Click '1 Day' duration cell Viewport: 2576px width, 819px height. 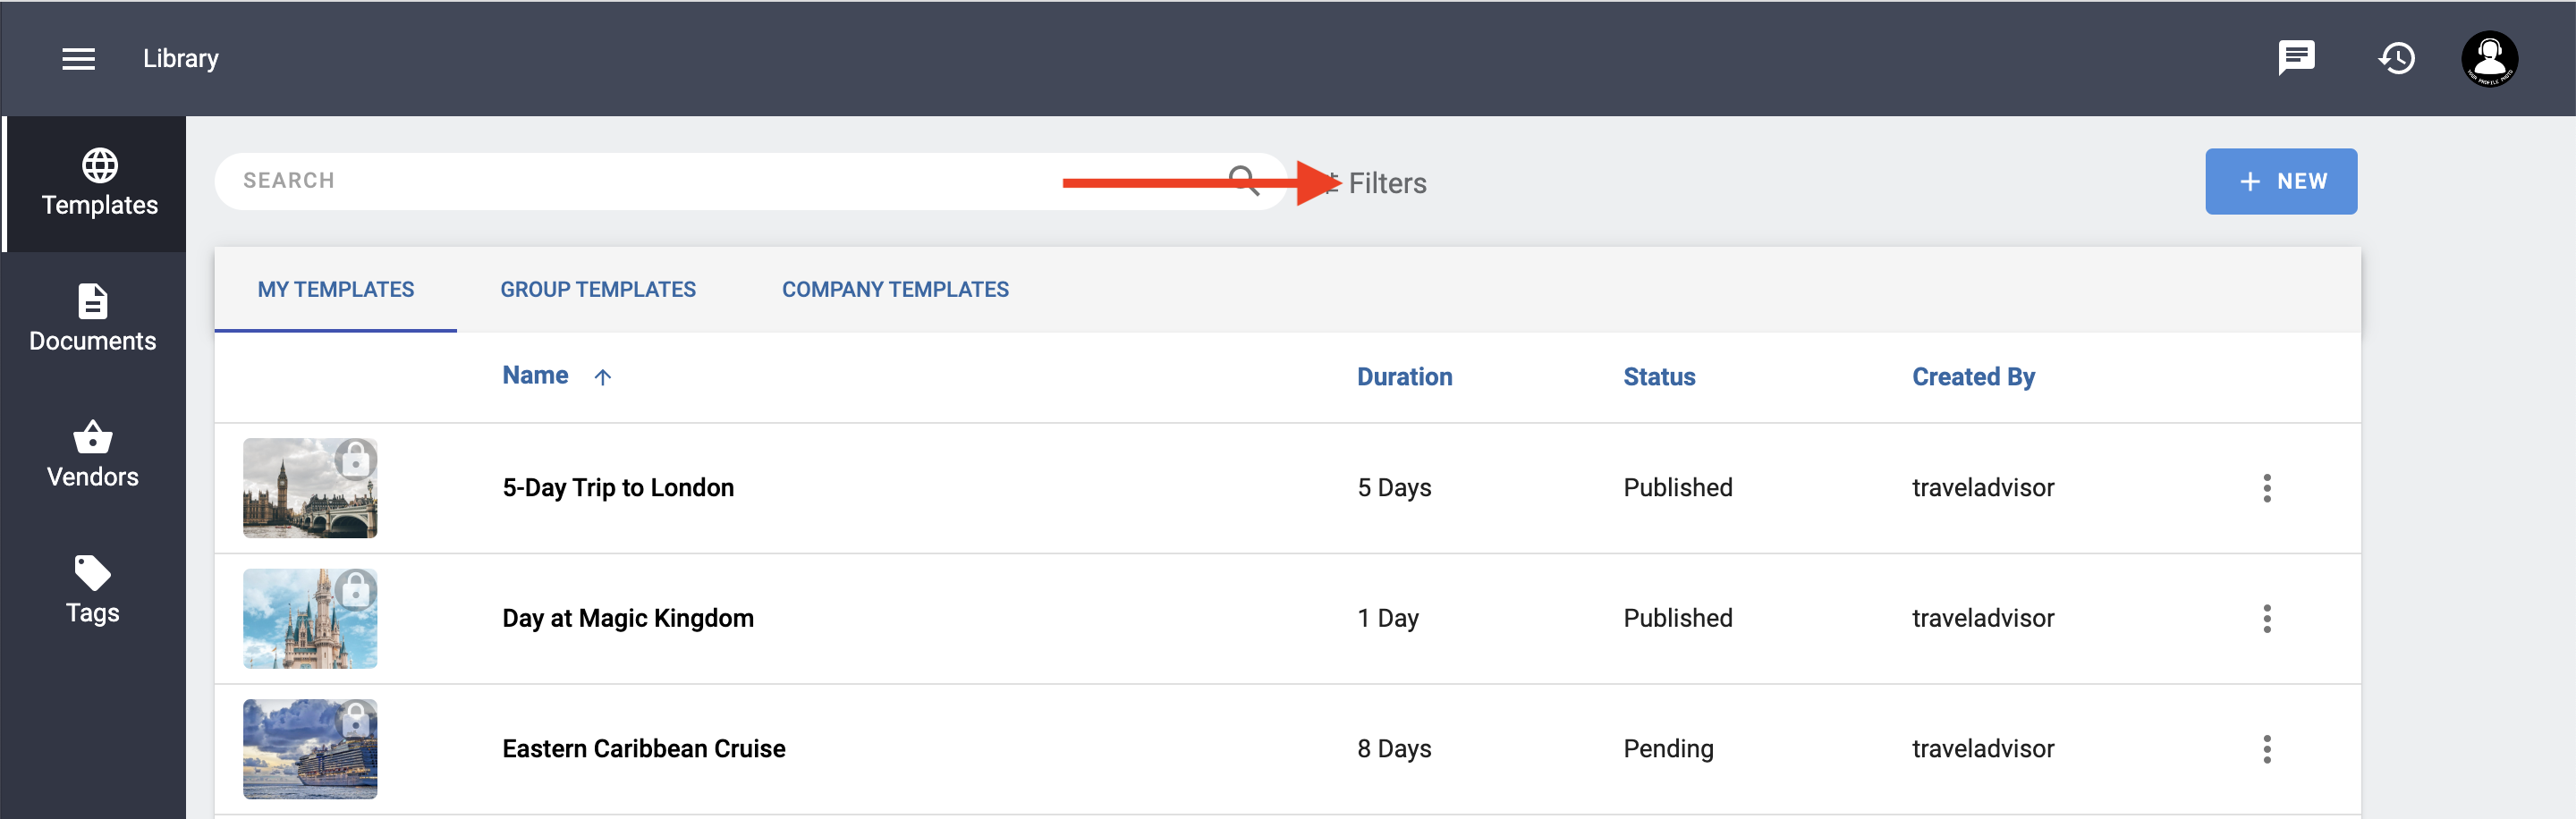pos(1388,619)
